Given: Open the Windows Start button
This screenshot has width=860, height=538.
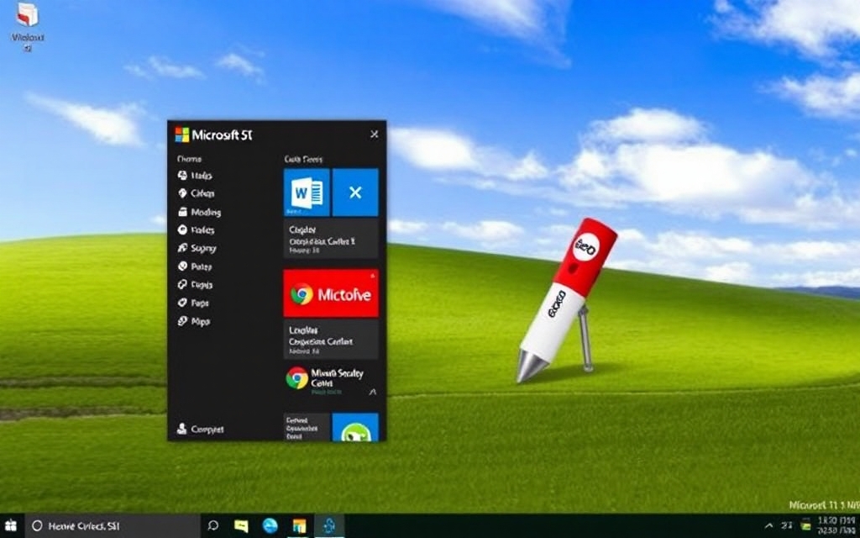Looking at the screenshot, I should (x=10, y=526).
